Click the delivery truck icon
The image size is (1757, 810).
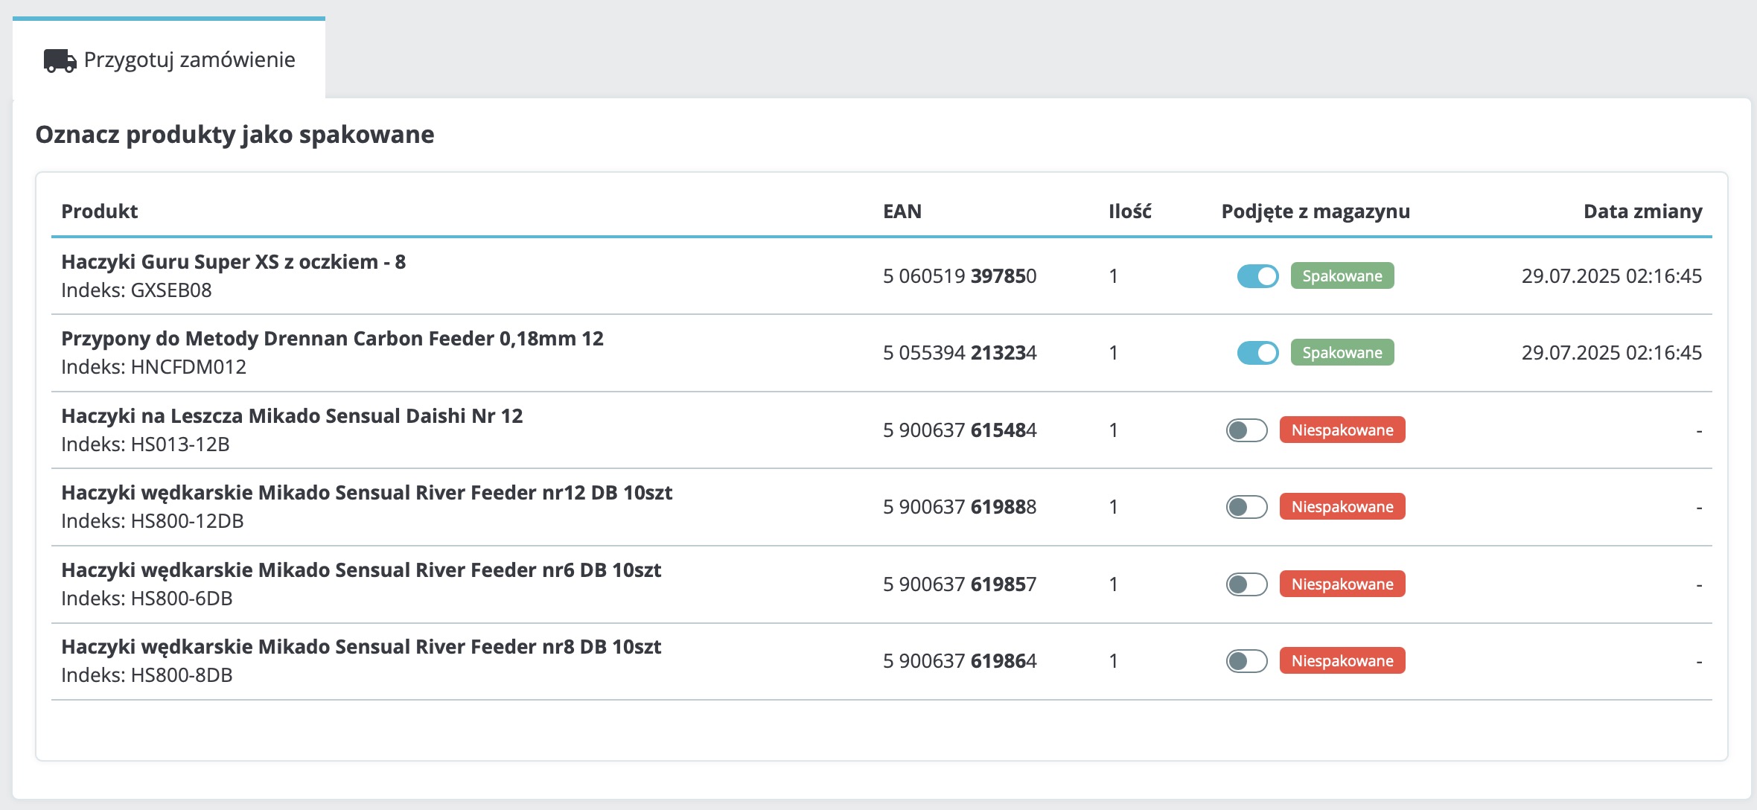pyautogui.click(x=60, y=60)
